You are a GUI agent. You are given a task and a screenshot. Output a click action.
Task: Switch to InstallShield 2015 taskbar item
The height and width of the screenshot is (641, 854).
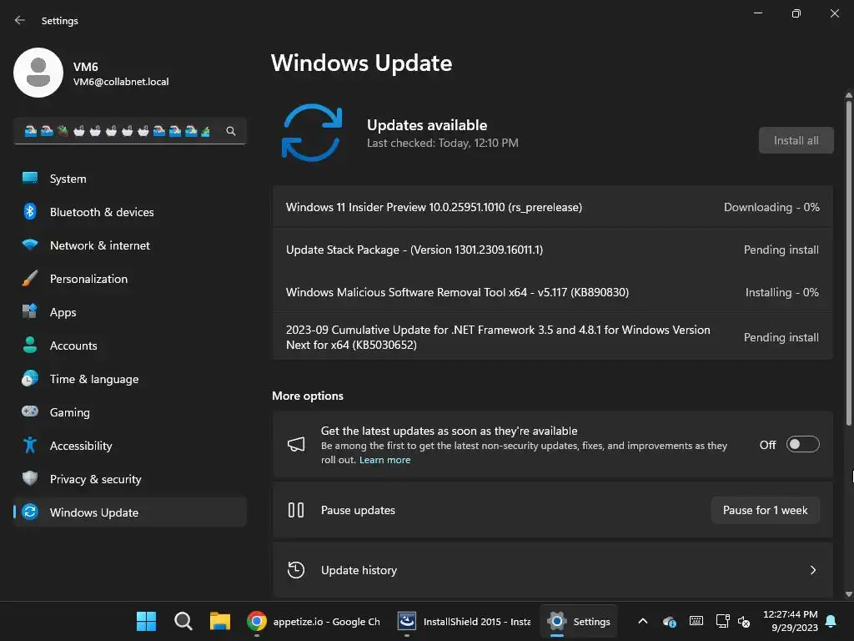point(464,621)
